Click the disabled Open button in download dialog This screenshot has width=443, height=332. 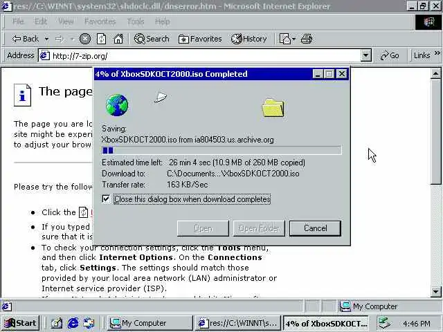pos(203,228)
